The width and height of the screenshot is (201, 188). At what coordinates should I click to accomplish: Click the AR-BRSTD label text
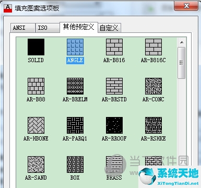114,99
